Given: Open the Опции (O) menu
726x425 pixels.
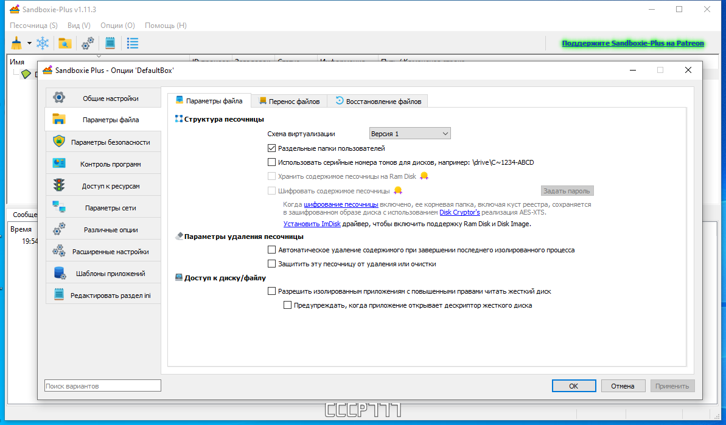Looking at the screenshot, I should [x=117, y=26].
